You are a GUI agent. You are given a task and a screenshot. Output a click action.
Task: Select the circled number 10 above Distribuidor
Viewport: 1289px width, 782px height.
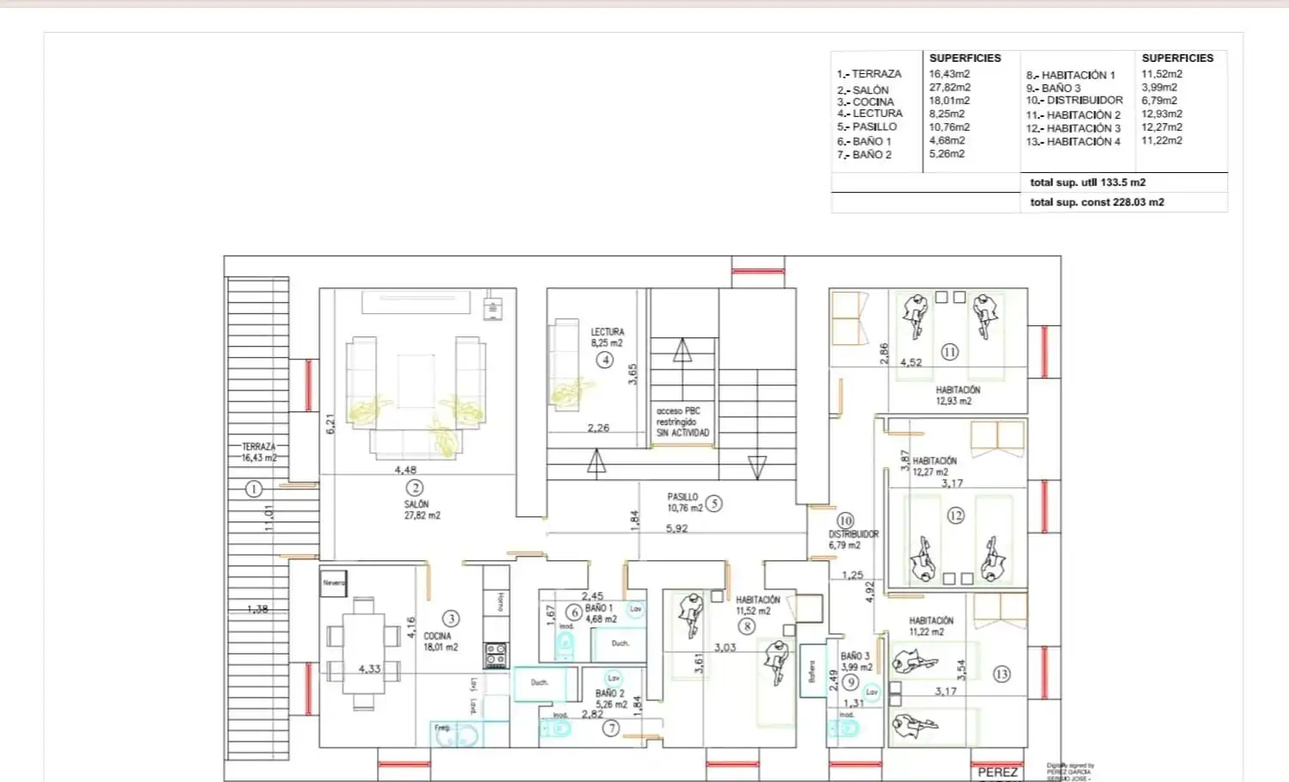(x=845, y=520)
